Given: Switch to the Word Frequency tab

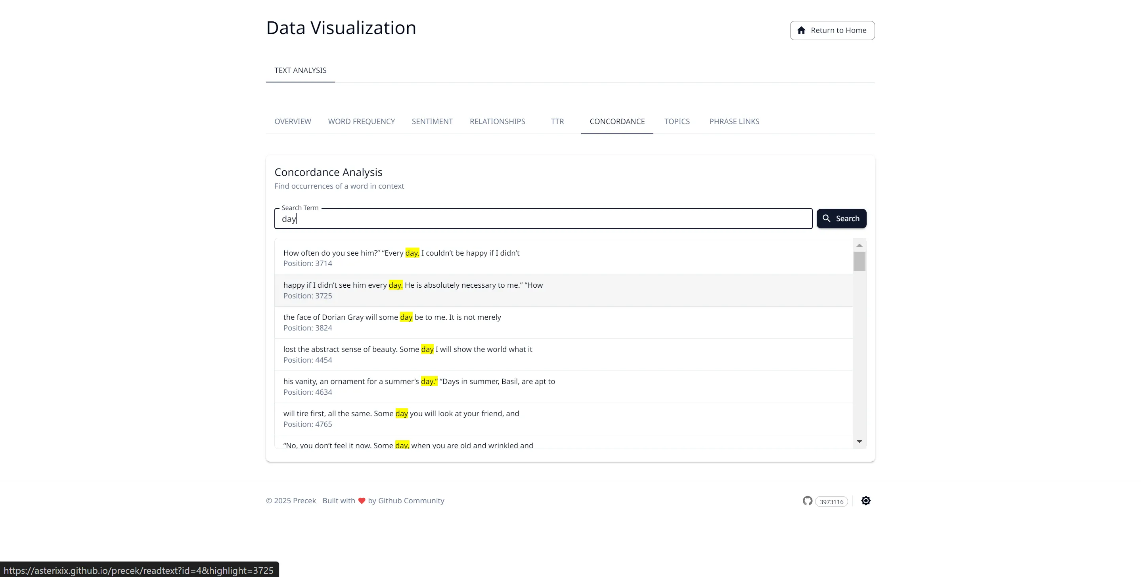Looking at the screenshot, I should pyautogui.click(x=361, y=121).
